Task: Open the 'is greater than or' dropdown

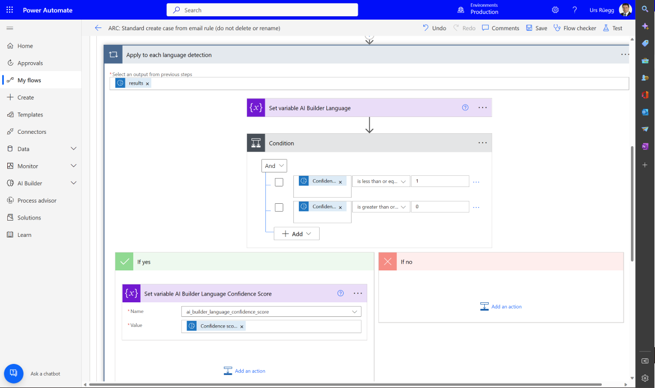Action: (x=381, y=207)
